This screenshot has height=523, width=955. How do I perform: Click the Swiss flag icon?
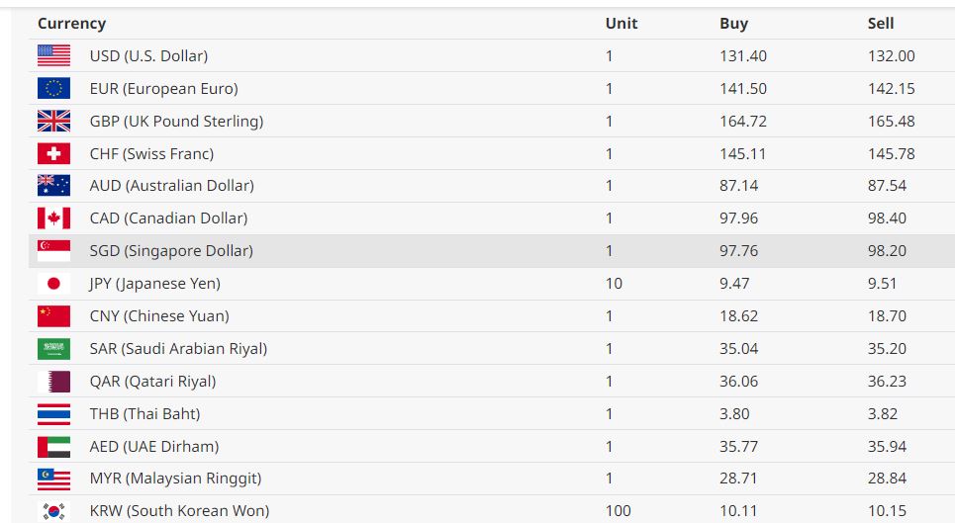(x=53, y=154)
